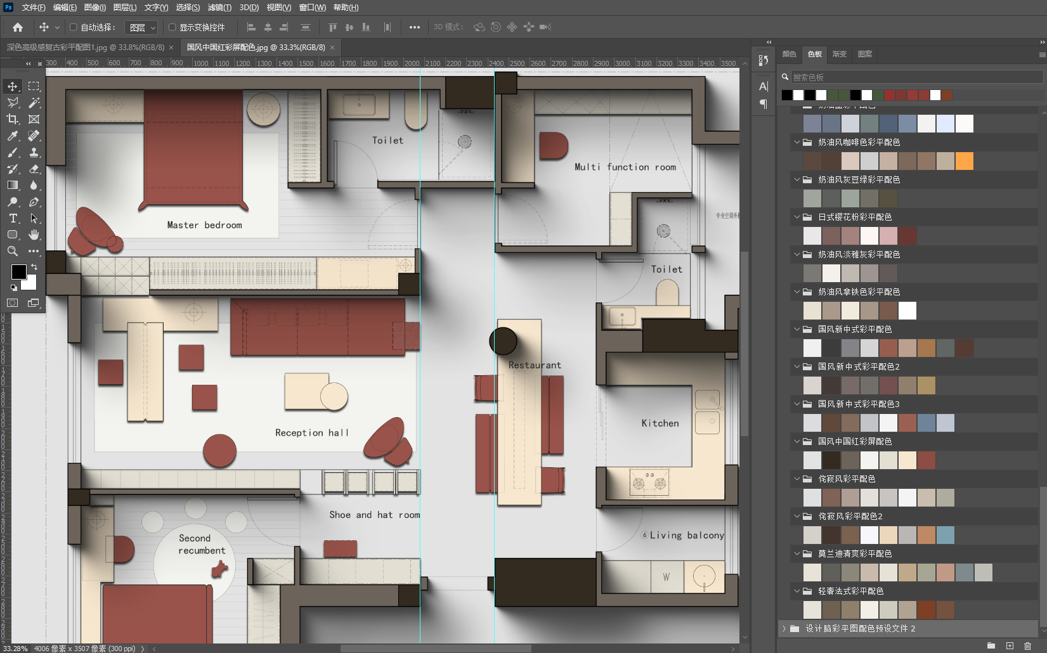Collapse the 轻奢法式彩平配色 swatch group

pyautogui.click(x=797, y=591)
